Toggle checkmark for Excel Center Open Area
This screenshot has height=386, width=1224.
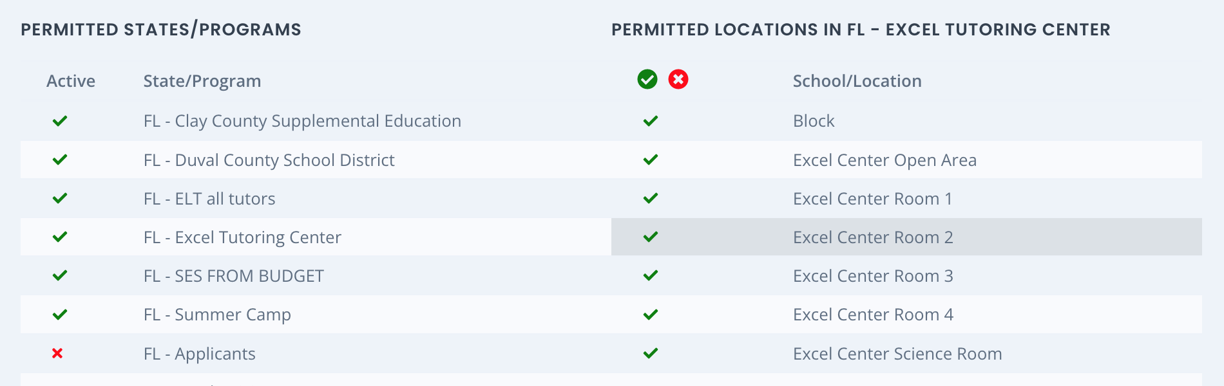[651, 160]
